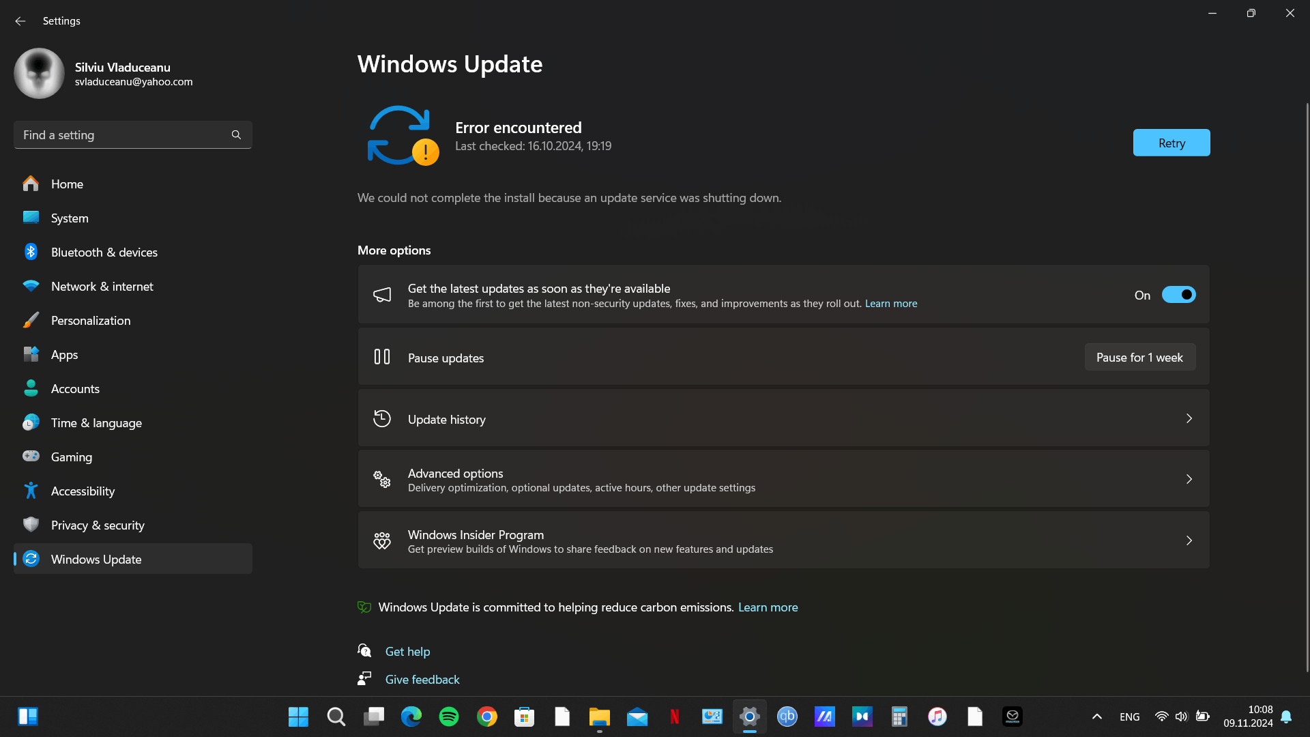The width and height of the screenshot is (1310, 737).
Task: Click the notification bell in system tray
Action: pos(1286,717)
